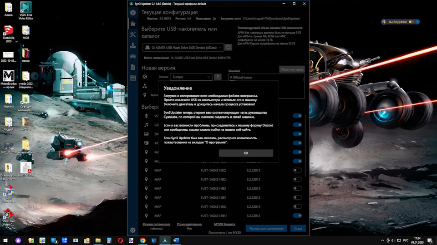
Task: Toggle the 'Вы видимы!' switch
Action: tap(412, 22)
